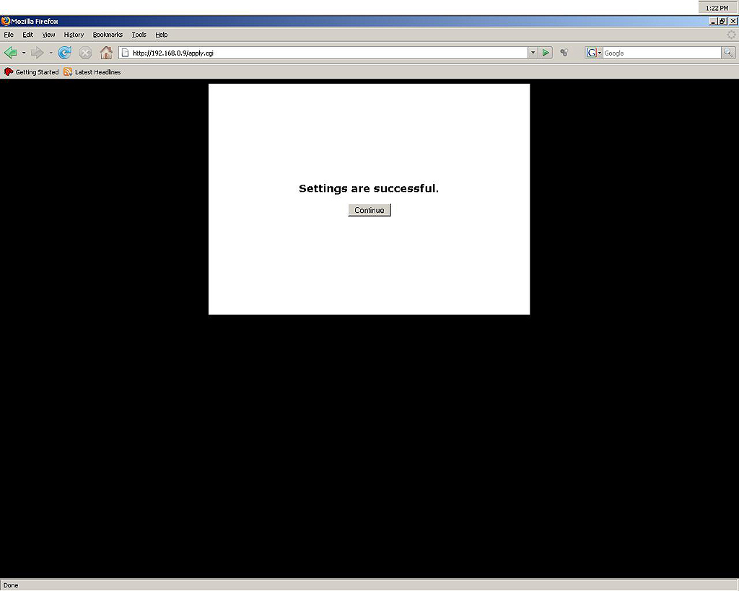The height and width of the screenshot is (591, 739).
Task: Expand the address bar URL dropdown
Action: click(533, 53)
